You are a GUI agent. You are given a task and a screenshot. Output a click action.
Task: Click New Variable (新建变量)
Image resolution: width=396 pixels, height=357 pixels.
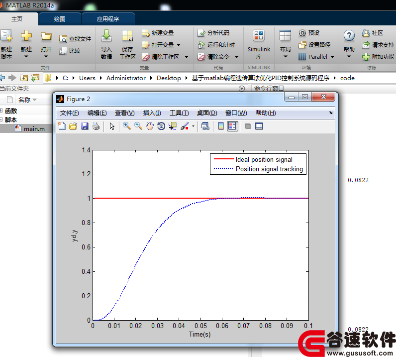(158, 33)
